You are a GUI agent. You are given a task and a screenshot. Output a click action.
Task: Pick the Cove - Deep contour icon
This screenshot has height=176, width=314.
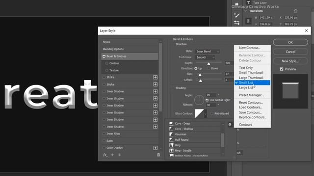pos(171,123)
